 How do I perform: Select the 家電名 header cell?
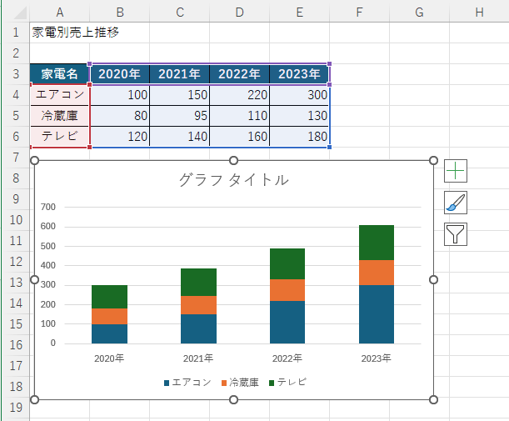click(x=59, y=74)
